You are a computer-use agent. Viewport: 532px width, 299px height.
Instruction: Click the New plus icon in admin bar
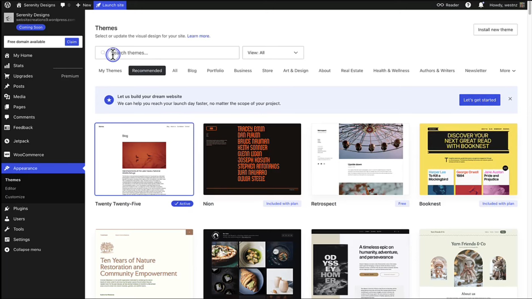(x=78, y=5)
